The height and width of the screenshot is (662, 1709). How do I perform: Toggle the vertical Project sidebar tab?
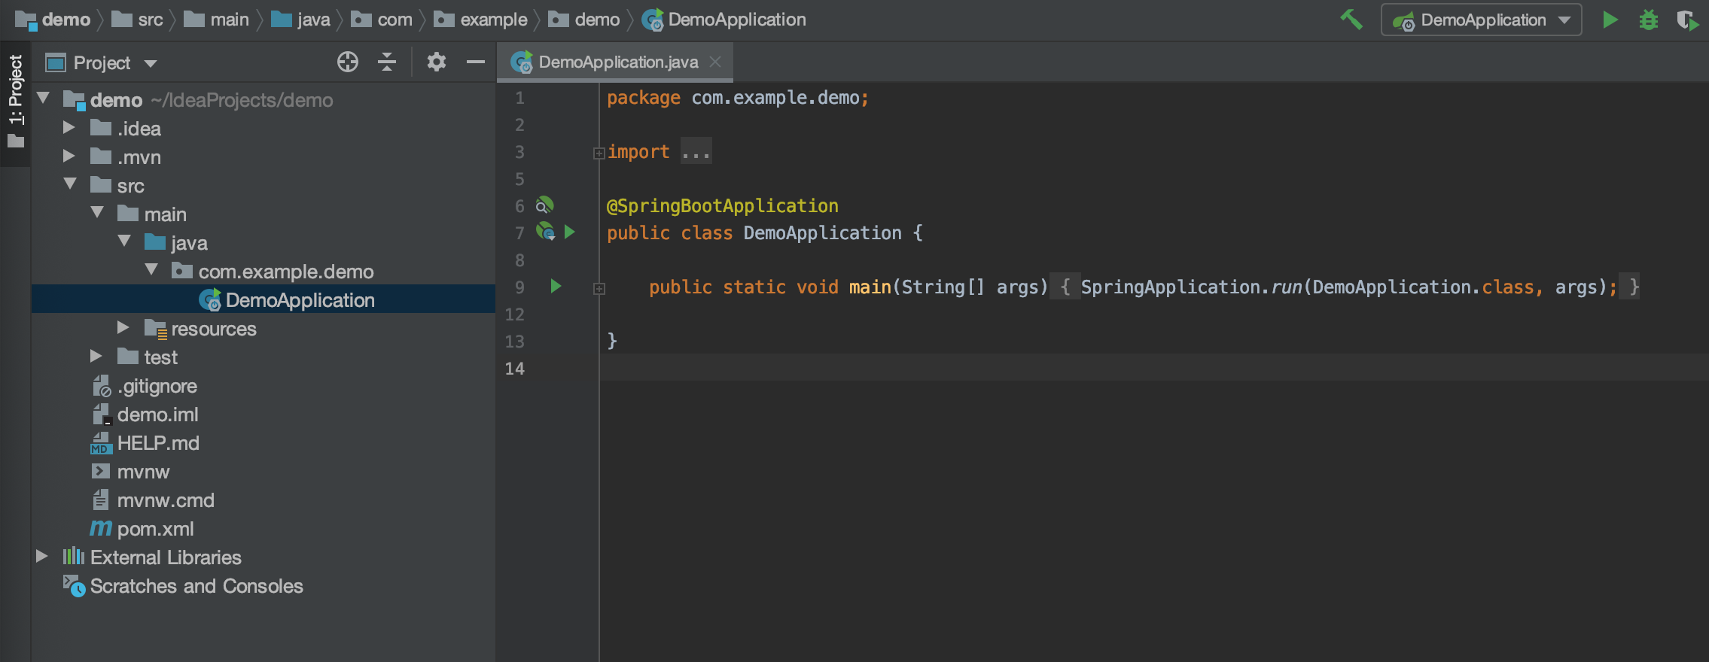point(15,98)
